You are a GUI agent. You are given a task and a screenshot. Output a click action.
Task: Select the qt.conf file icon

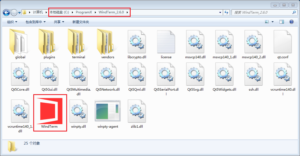point(283,42)
